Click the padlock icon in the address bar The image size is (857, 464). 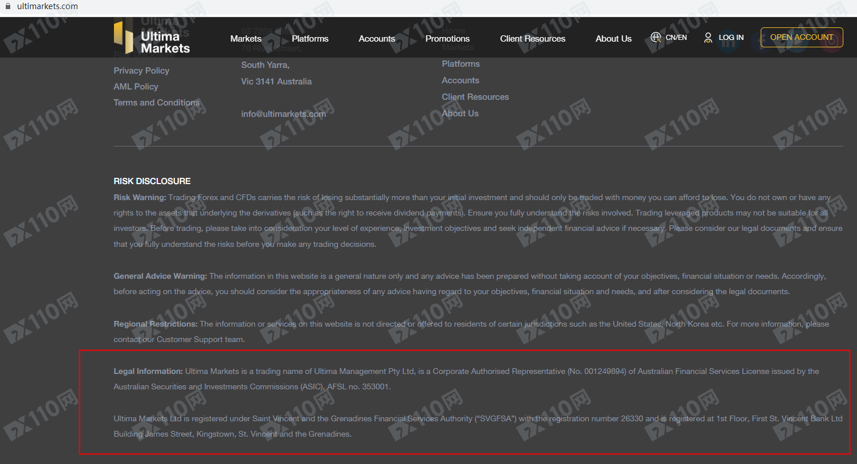8,6
